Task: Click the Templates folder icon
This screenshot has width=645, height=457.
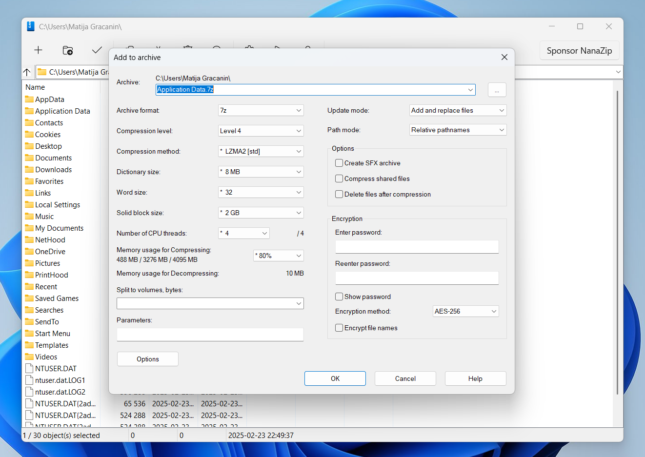Action: (29, 345)
